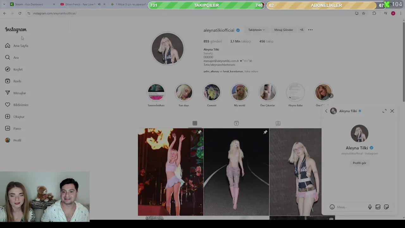Open Bildirimler notifications

[x=17, y=105]
